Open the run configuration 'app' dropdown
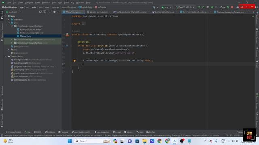 [166, 7]
